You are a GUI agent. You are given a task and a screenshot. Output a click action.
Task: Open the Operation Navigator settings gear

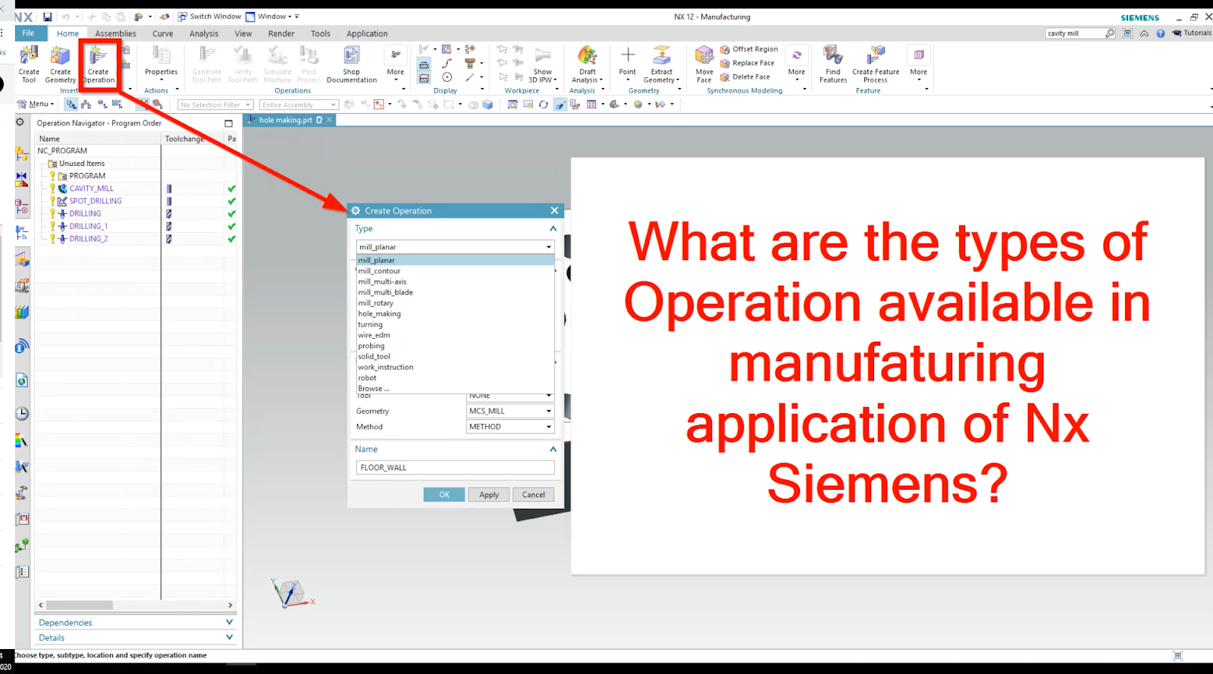[20, 122]
